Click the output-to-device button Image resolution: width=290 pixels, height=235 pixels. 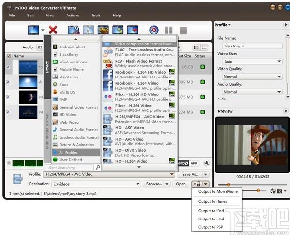pyautogui.click(x=197, y=184)
